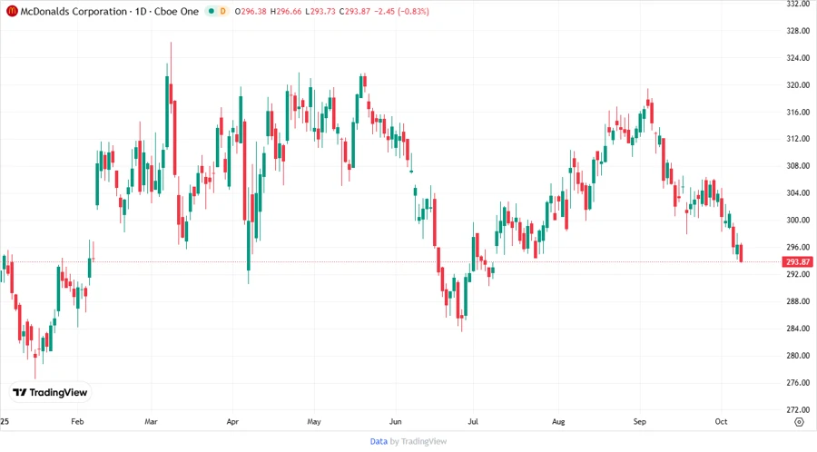
Task: Click the orange D data indicator
Action: pyautogui.click(x=223, y=11)
